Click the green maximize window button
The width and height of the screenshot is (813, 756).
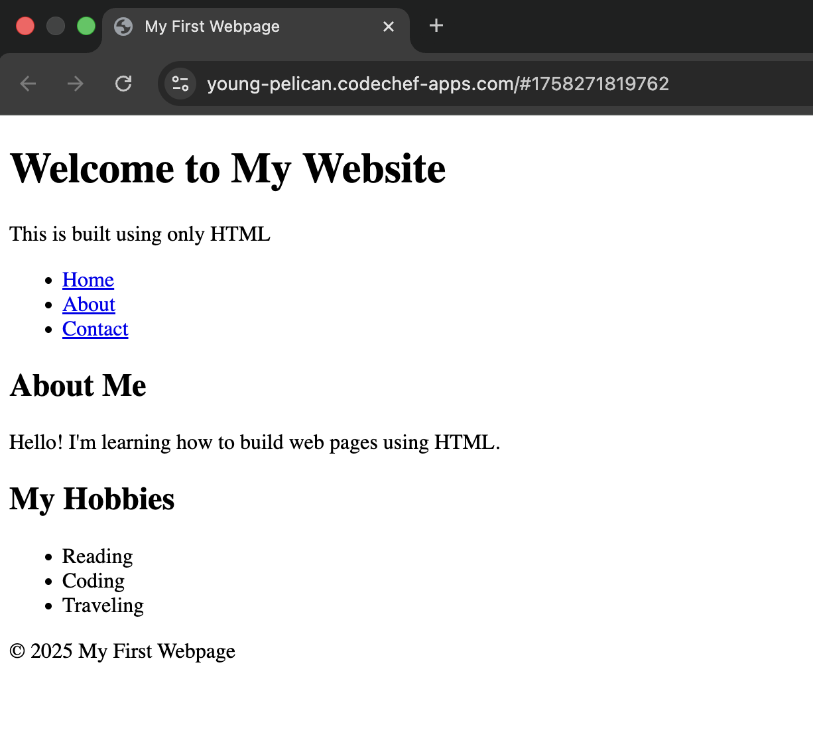86,27
